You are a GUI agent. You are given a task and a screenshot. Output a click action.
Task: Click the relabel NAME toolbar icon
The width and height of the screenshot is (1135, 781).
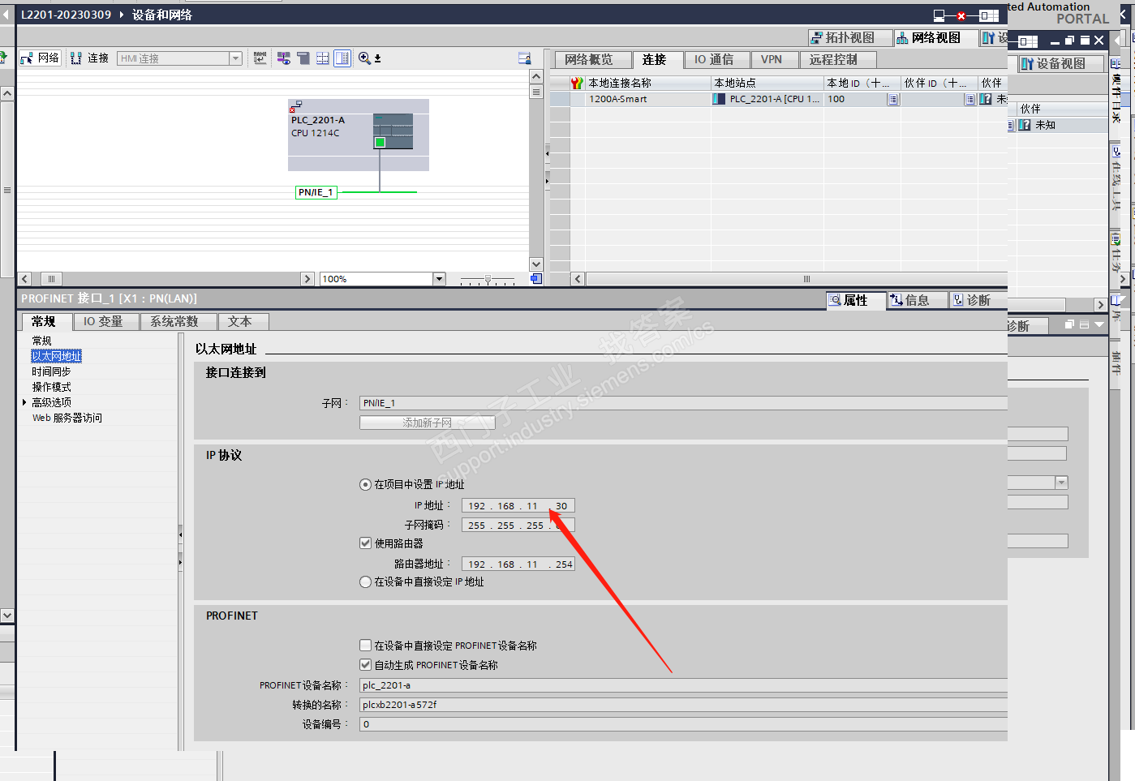pyautogui.click(x=260, y=58)
